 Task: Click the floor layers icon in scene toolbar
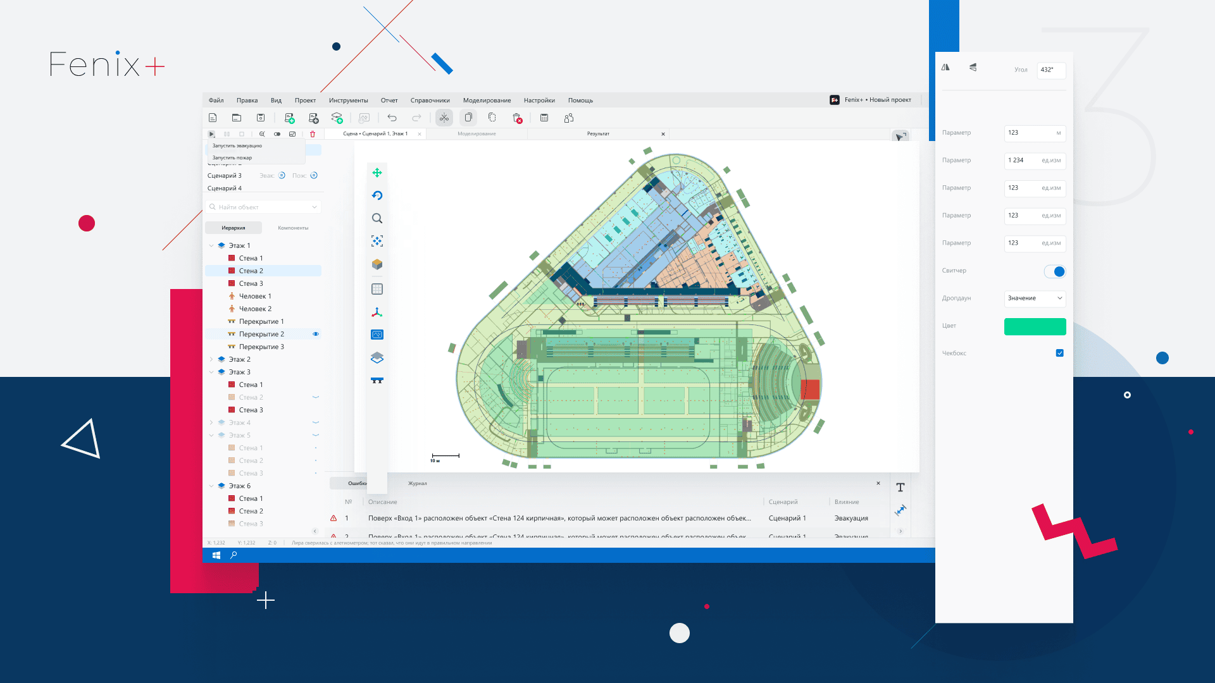[377, 357]
